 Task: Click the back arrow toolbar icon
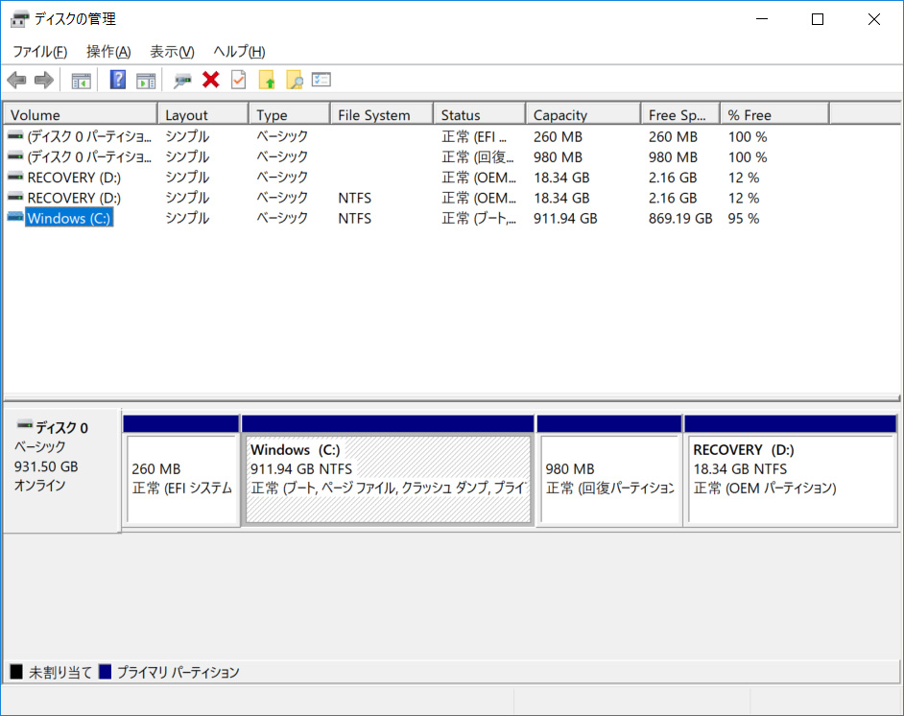pos(17,80)
